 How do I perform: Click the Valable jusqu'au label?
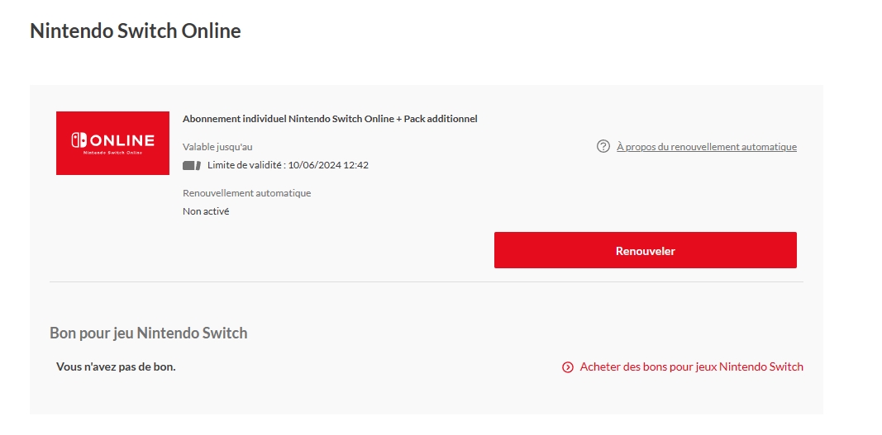coord(217,147)
